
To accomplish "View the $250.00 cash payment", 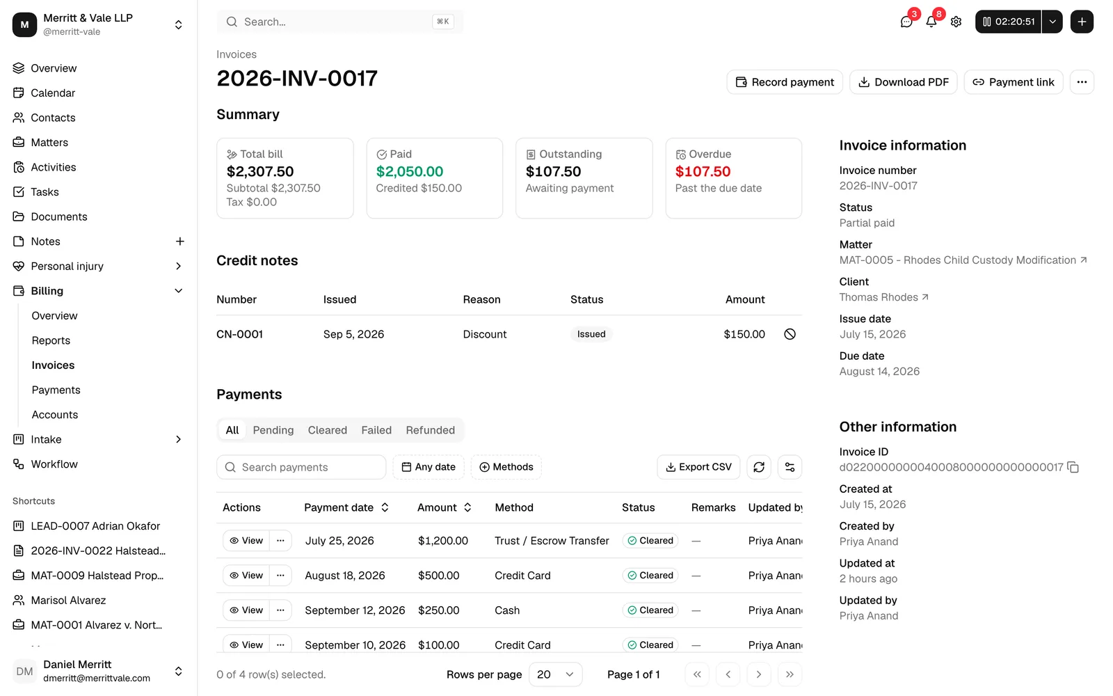I will coord(246,610).
